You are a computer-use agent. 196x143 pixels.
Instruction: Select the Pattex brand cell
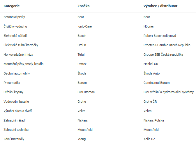coord(82,64)
